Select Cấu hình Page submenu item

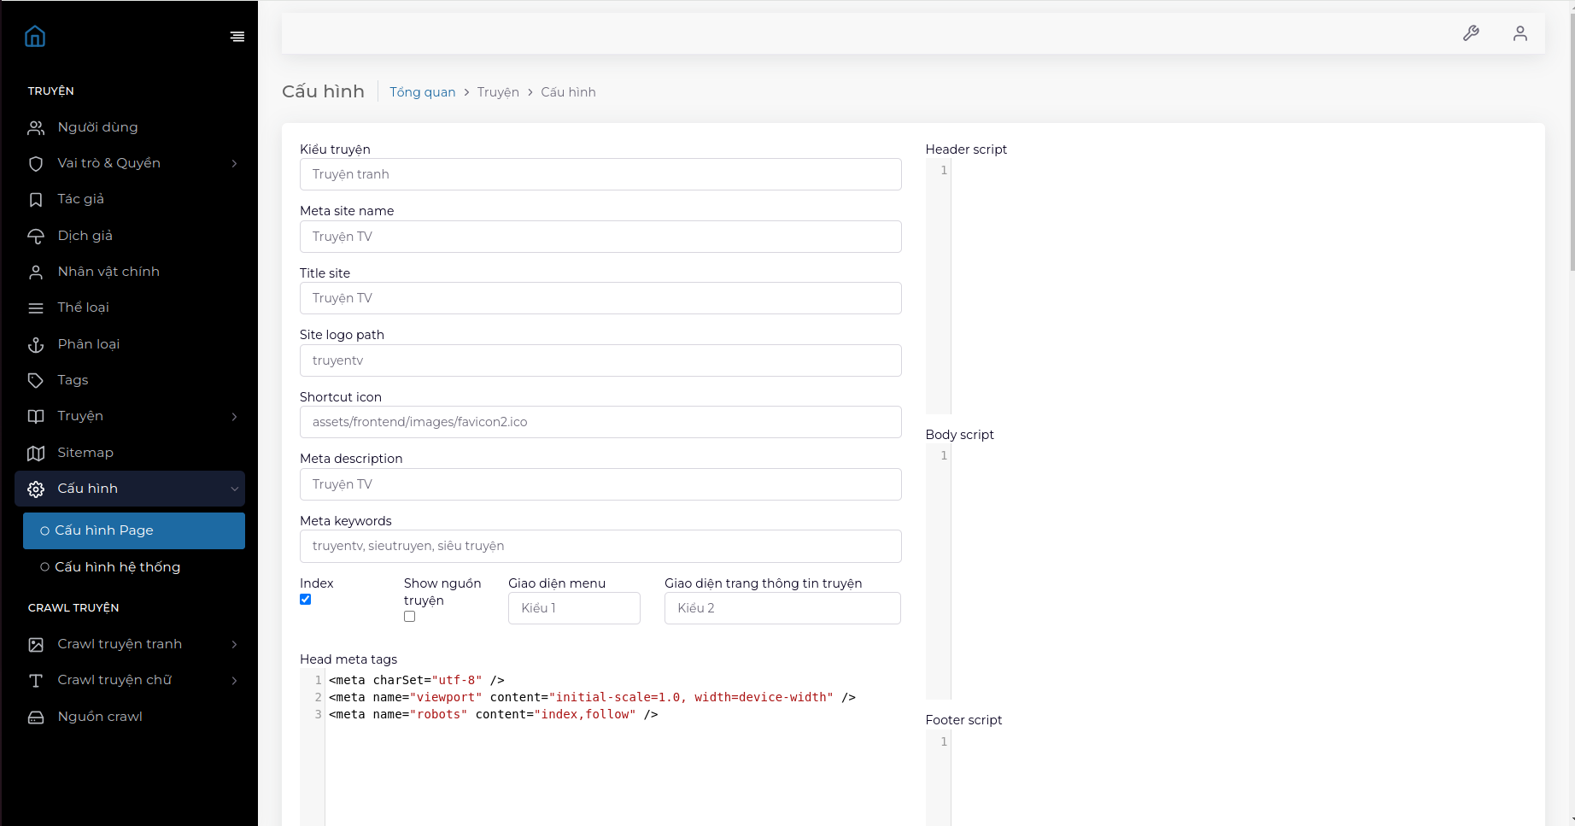pyautogui.click(x=134, y=530)
